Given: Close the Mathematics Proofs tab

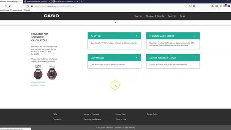Looking at the screenshot, I should point(49,1).
